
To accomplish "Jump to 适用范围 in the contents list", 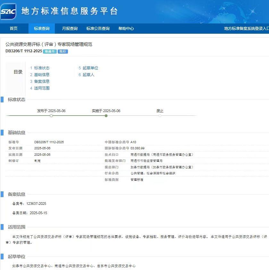I will click(42, 88).
